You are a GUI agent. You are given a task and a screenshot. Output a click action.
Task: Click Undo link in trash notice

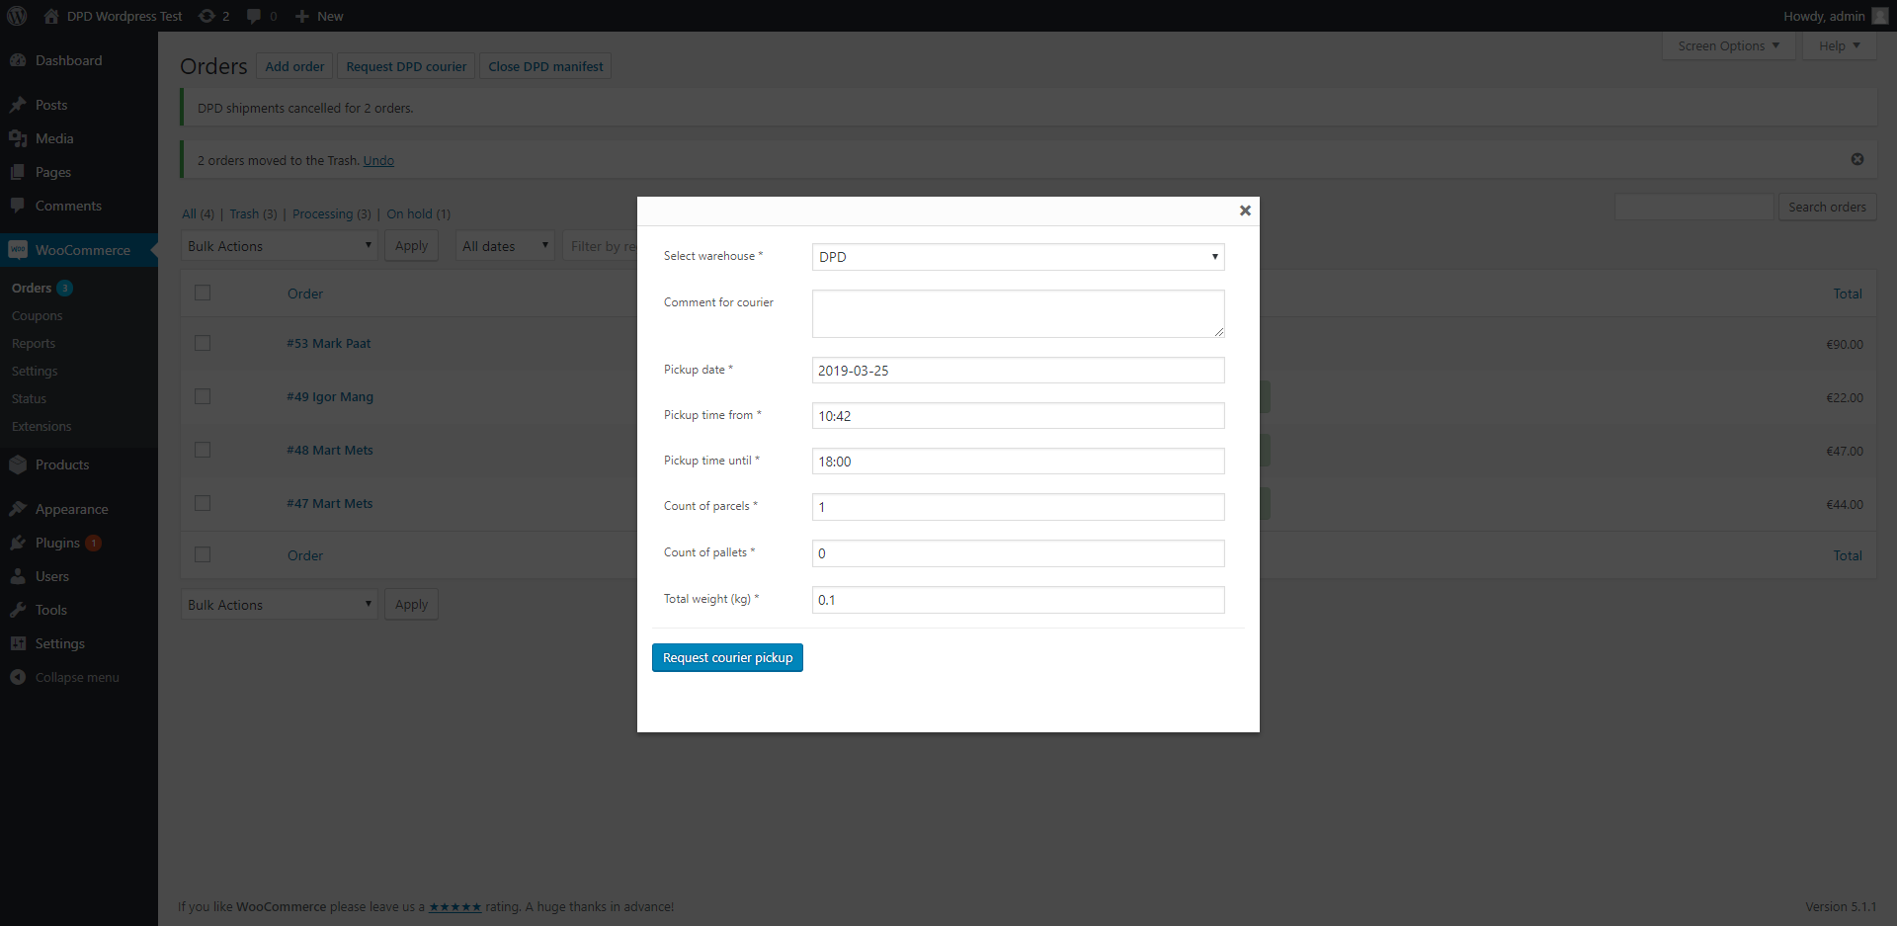click(378, 160)
